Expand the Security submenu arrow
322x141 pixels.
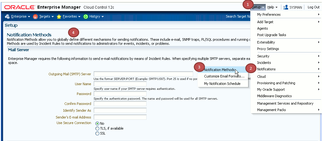pos(319,56)
